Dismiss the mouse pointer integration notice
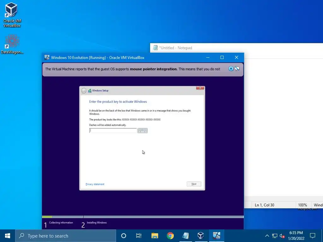 (231, 68)
